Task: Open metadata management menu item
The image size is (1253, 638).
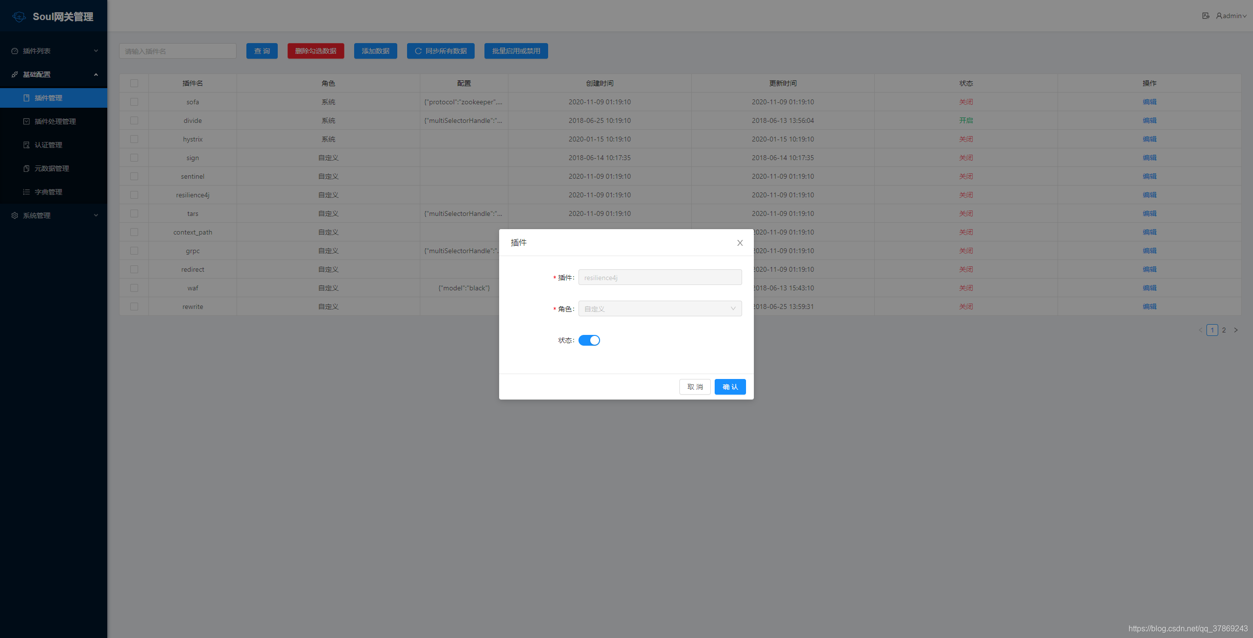Action: pos(51,168)
